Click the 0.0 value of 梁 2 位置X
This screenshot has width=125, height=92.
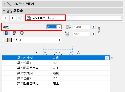(x=55, y=78)
